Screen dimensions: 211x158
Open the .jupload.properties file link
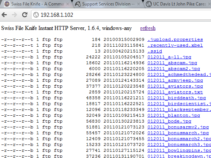pos(175,39)
